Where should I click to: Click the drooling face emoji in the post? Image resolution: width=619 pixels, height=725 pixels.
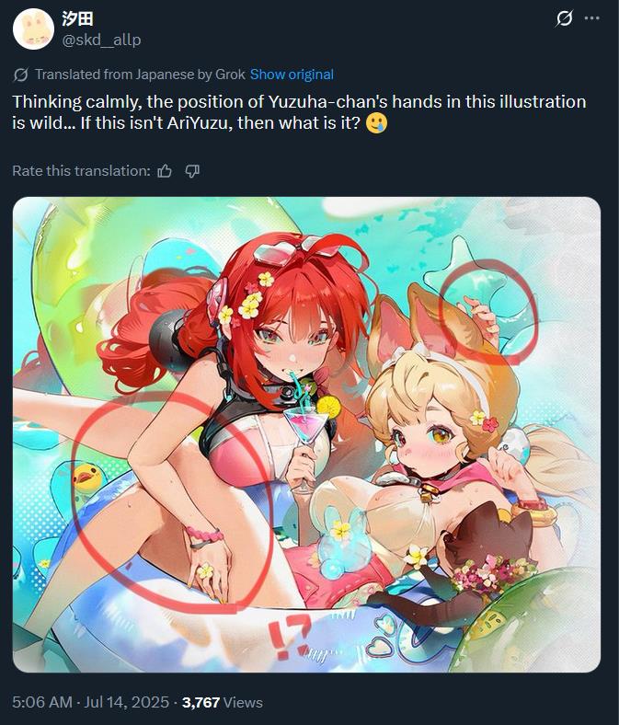coord(376,123)
